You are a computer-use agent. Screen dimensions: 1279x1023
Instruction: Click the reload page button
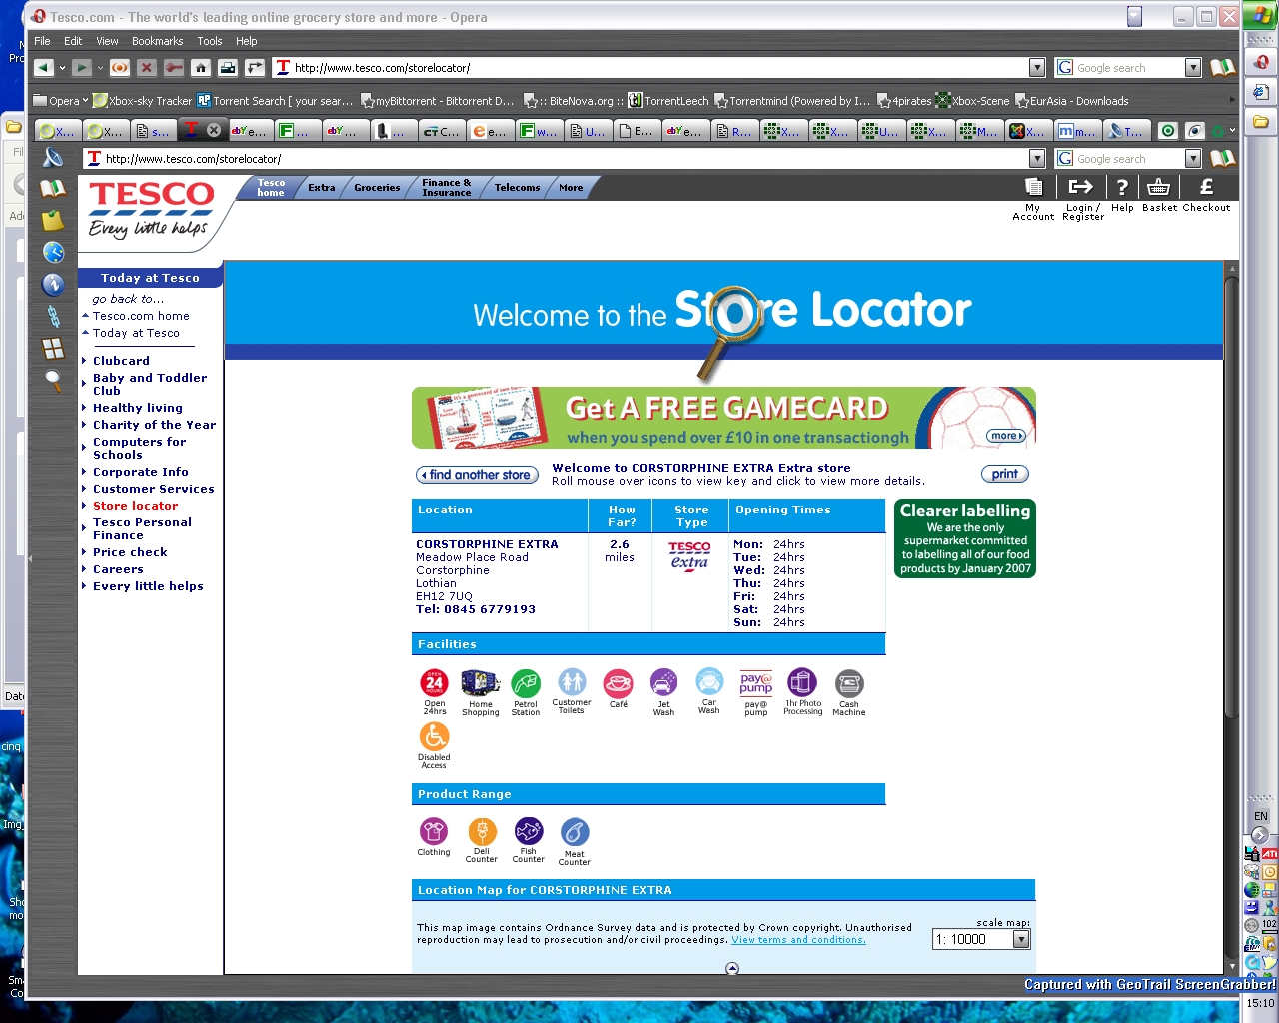pyautogui.click(x=120, y=68)
